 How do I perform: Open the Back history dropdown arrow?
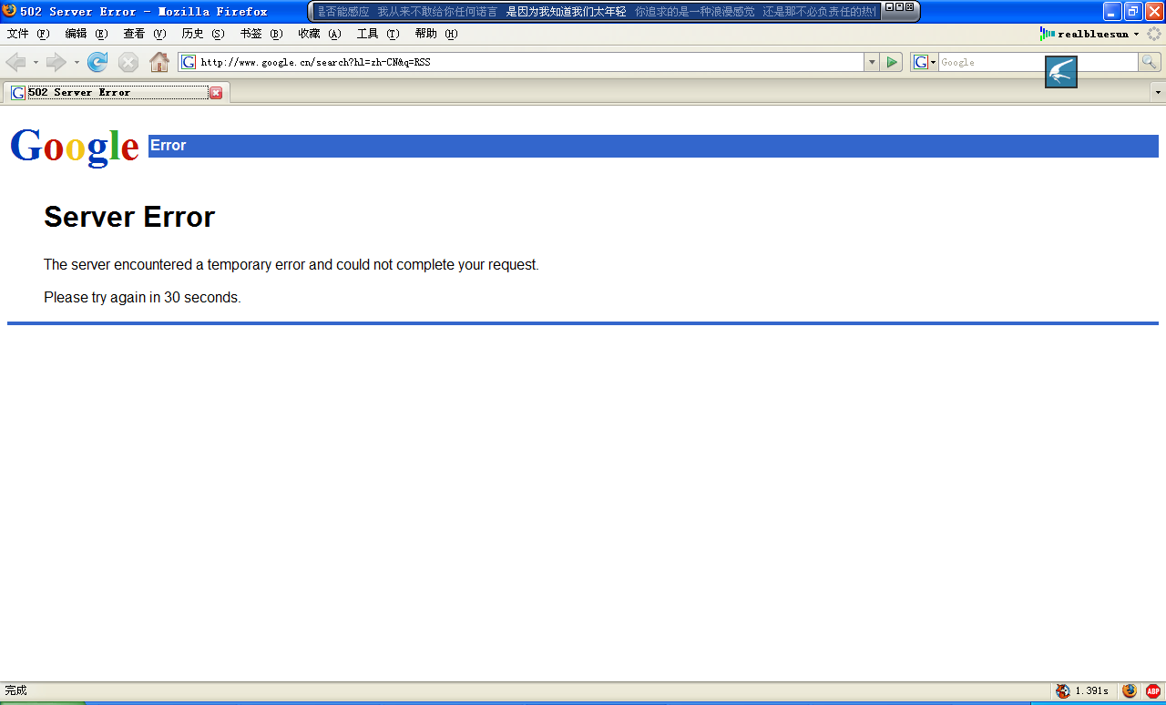coord(36,62)
